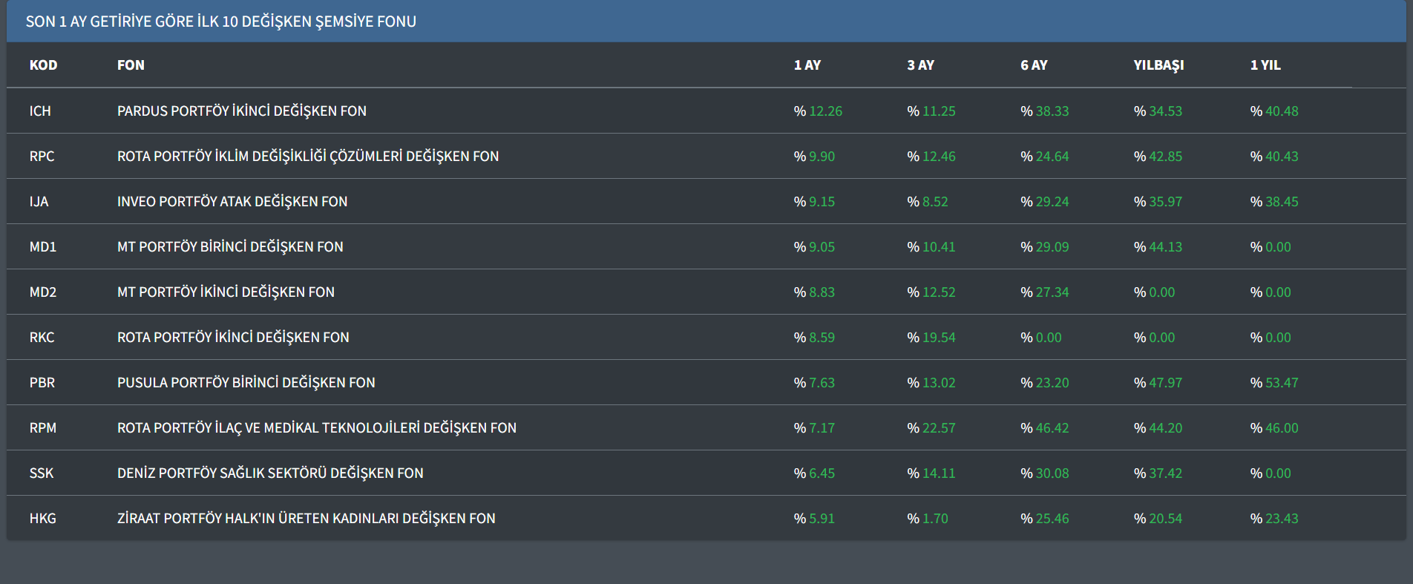Select the 6 AY column header
The height and width of the screenshot is (584, 1413).
(x=1034, y=65)
